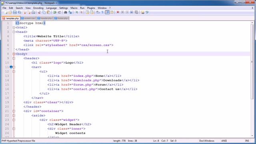Click 'downloads.php' on line 14

pos(86,80)
